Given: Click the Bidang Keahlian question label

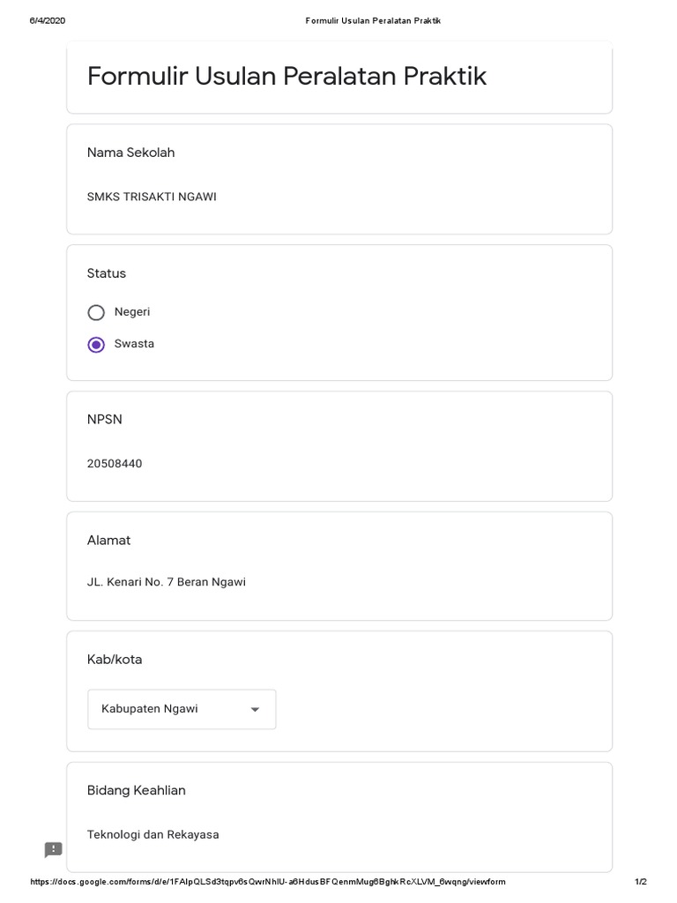Looking at the screenshot, I should coord(137,790).
